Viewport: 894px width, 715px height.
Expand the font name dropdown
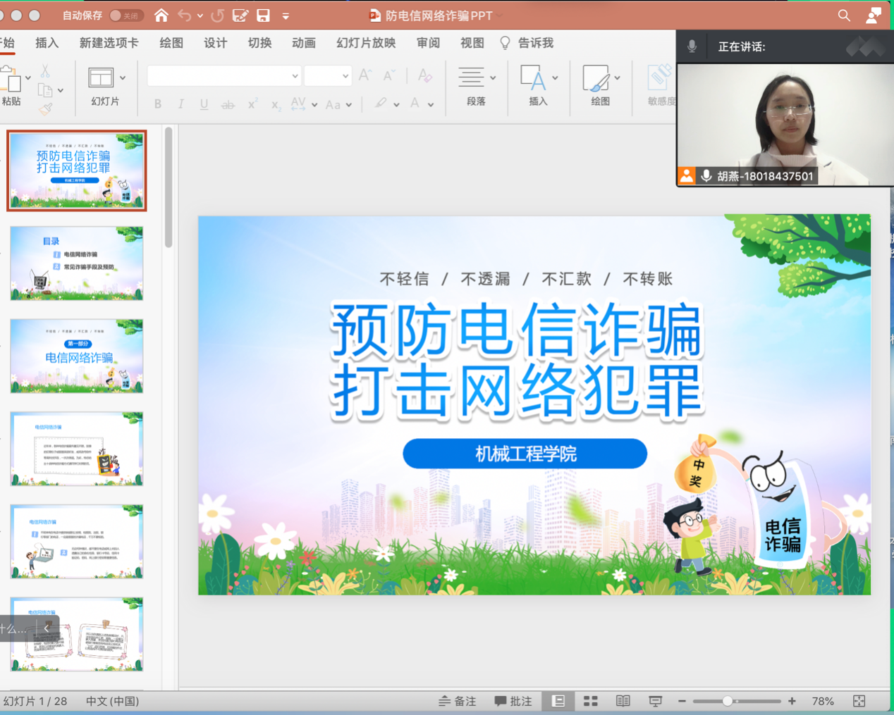tap(295, 75)
